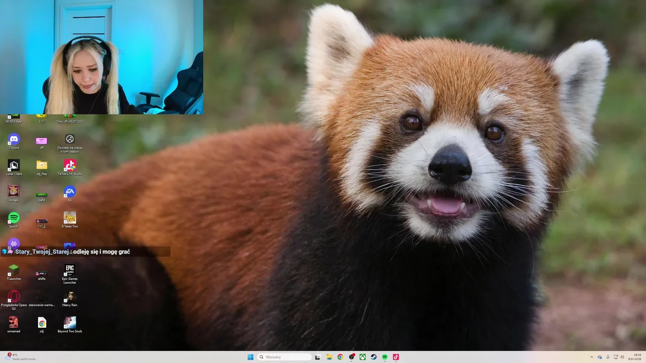The height and width of the screenshot is (363, 646).
Task: Open the Lunar Client shortcut
Action: point(14,167)
